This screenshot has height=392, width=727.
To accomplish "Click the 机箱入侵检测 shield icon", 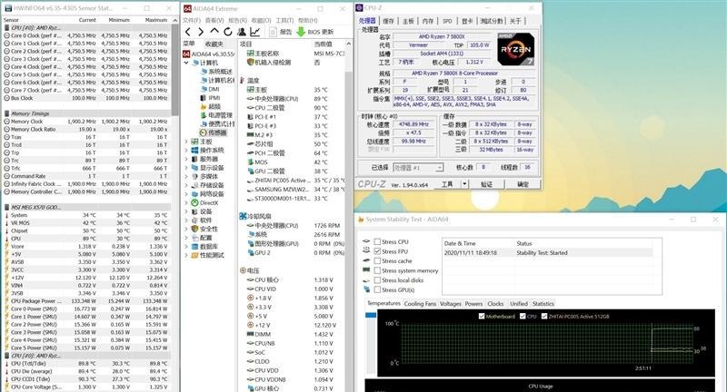I will (x=251, y=62).
